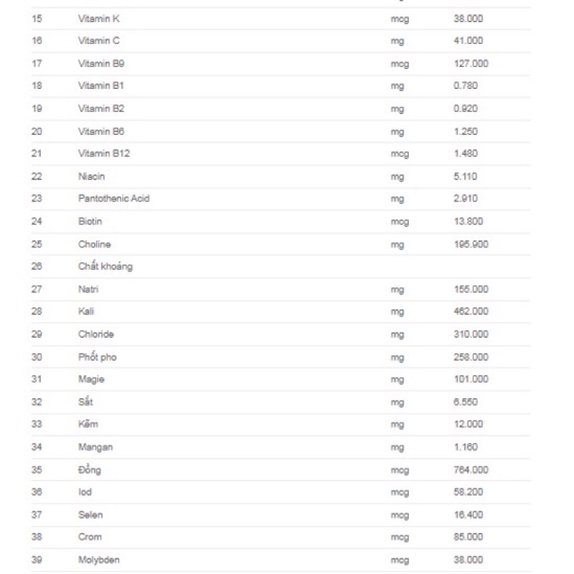Click the Sắt row label
Image resolution: width=574 pixels, height=574 pixels.
85,402
